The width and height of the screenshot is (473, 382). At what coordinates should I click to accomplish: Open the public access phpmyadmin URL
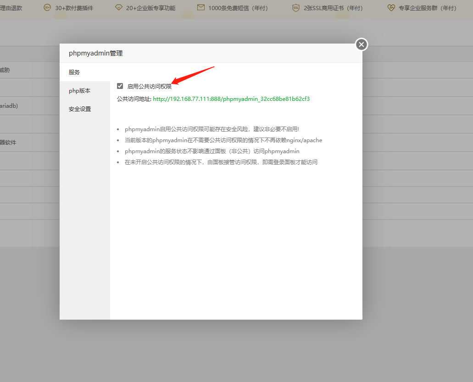[231, 99]
